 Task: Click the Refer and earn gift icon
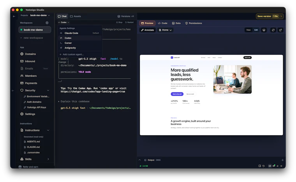[20, 167]
